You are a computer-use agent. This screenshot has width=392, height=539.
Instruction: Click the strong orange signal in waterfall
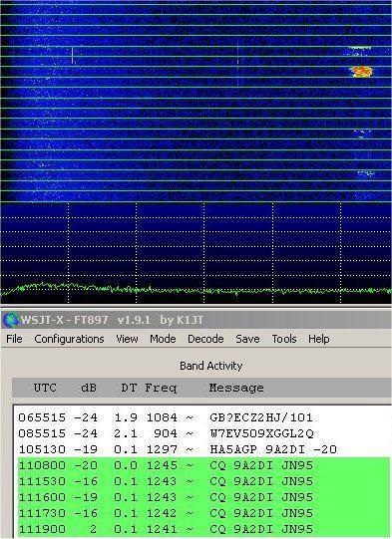(x=361, y=71)
